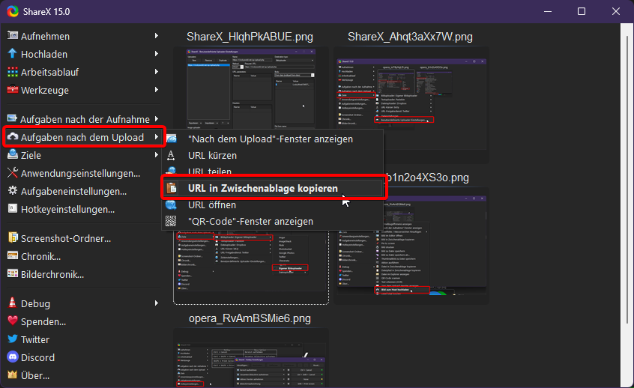Image resolution: width=634 pixels, height=388 pixels.
Task: Click the Hochladen upload arrow icon
Action: [12, 54]
